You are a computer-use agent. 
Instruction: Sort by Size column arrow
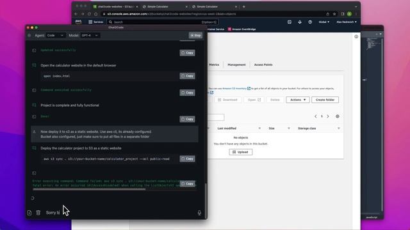(x=289, y=128)
